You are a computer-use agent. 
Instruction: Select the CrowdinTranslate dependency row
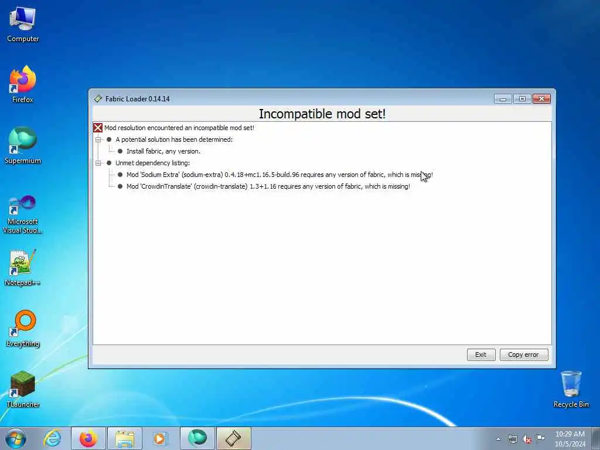tap(268, 186)
